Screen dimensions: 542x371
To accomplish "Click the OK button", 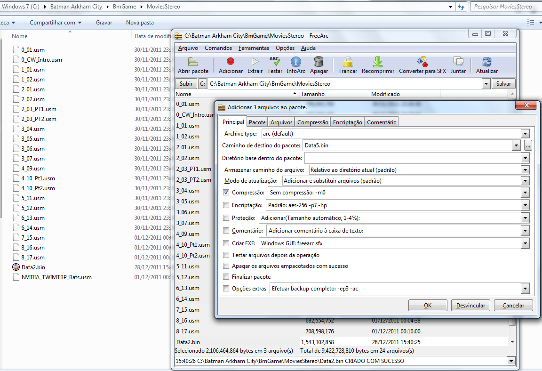I will point(428,305).
